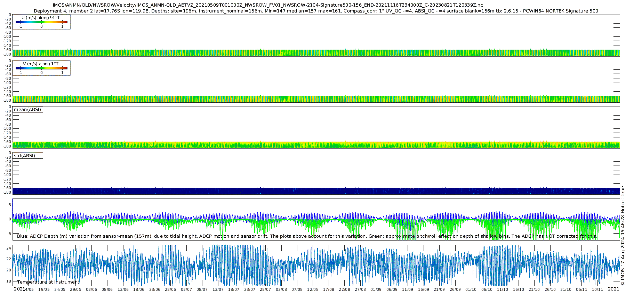The height and width of the screenshot is (295, 626).
Task: Click the 24 tick on the temperature axis
Action: tap(9, 248)
